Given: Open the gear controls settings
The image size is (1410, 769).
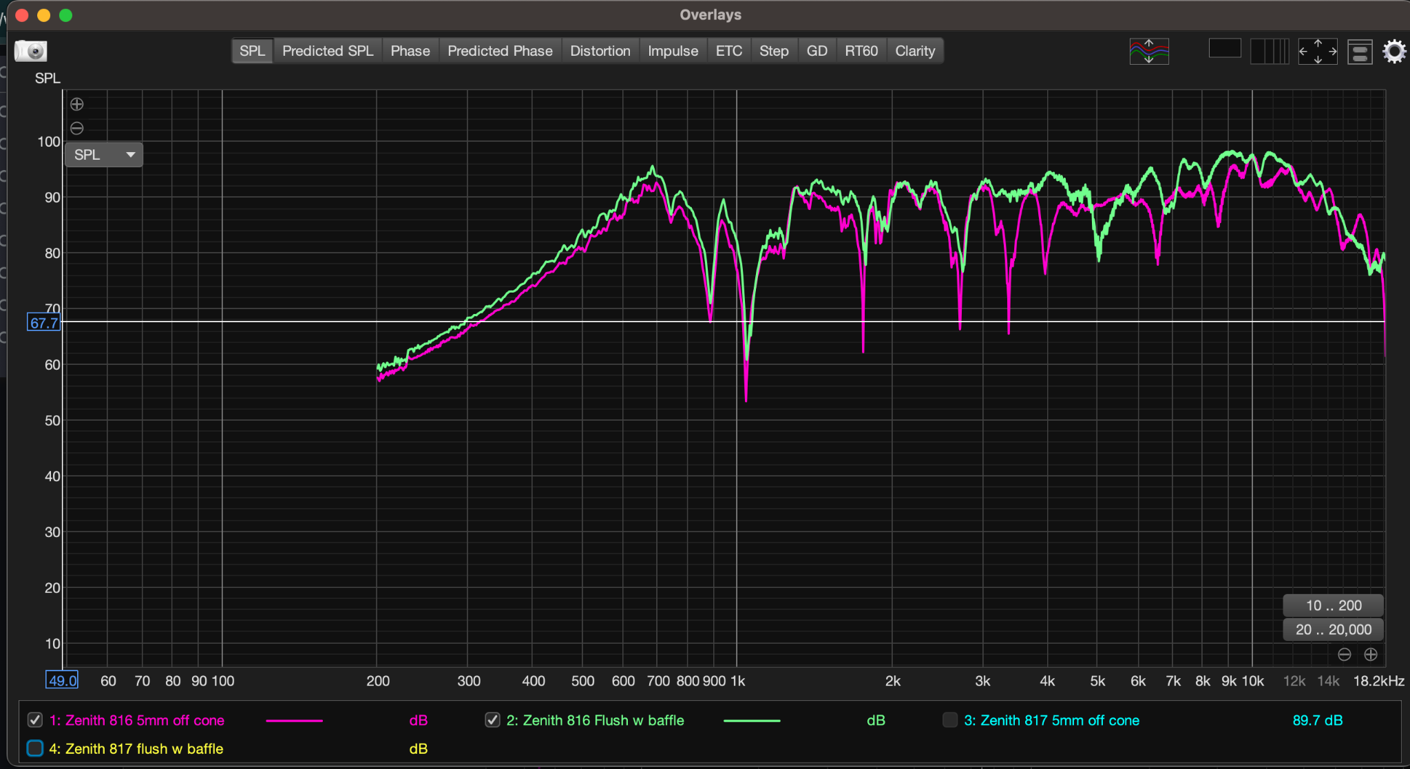Looking at the screenshot, I should point(1394,52).
